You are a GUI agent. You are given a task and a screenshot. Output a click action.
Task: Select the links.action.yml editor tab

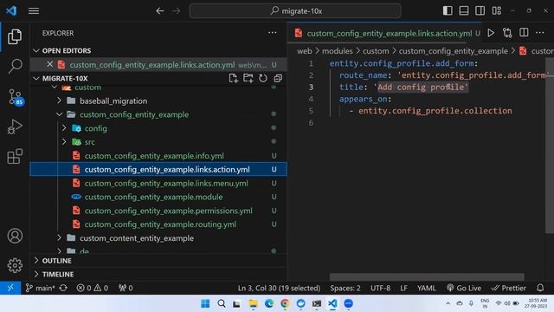tap(385, 33)
